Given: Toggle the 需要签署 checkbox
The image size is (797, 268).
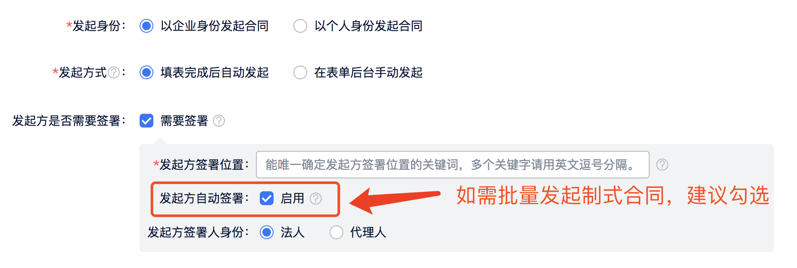Looking at the screenshot, I should click(x=146, y=121).
